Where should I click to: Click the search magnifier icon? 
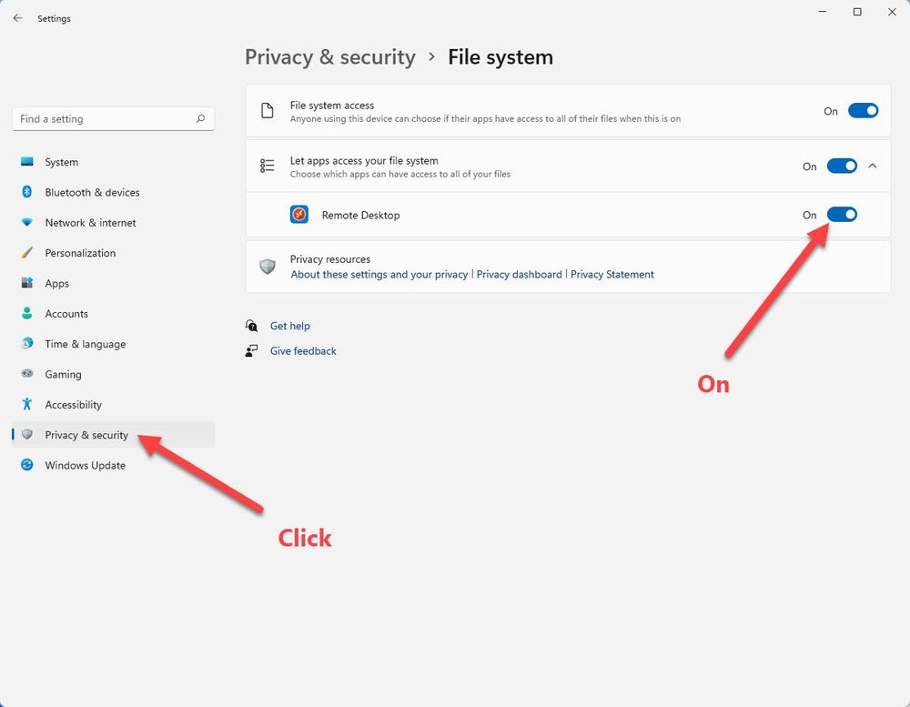201,118
